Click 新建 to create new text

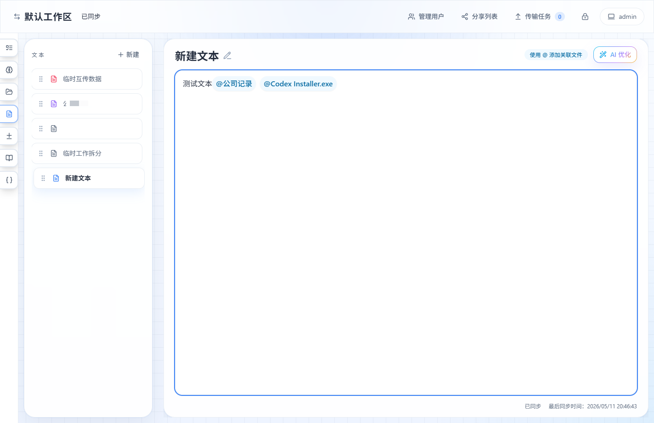click(129, 55)
